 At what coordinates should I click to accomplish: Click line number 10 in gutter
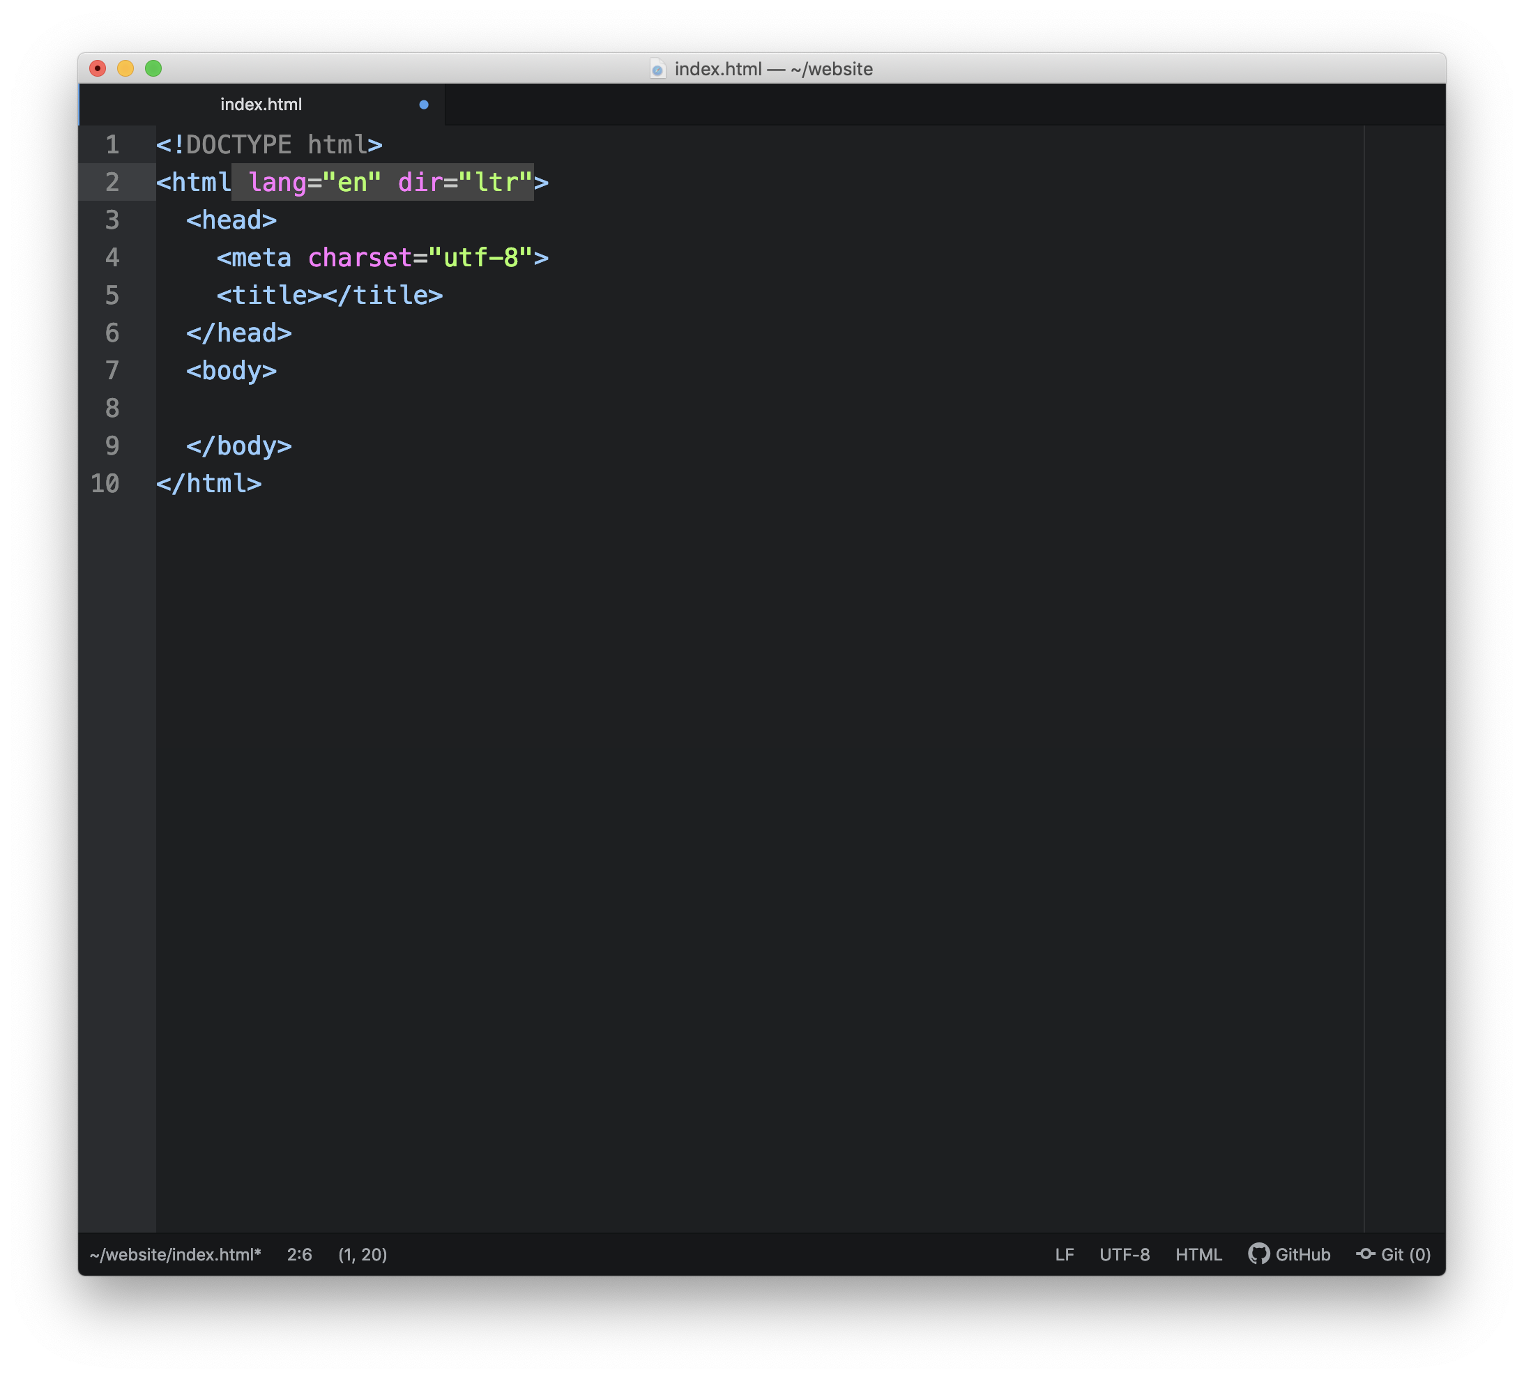click(x=105, y=484)
